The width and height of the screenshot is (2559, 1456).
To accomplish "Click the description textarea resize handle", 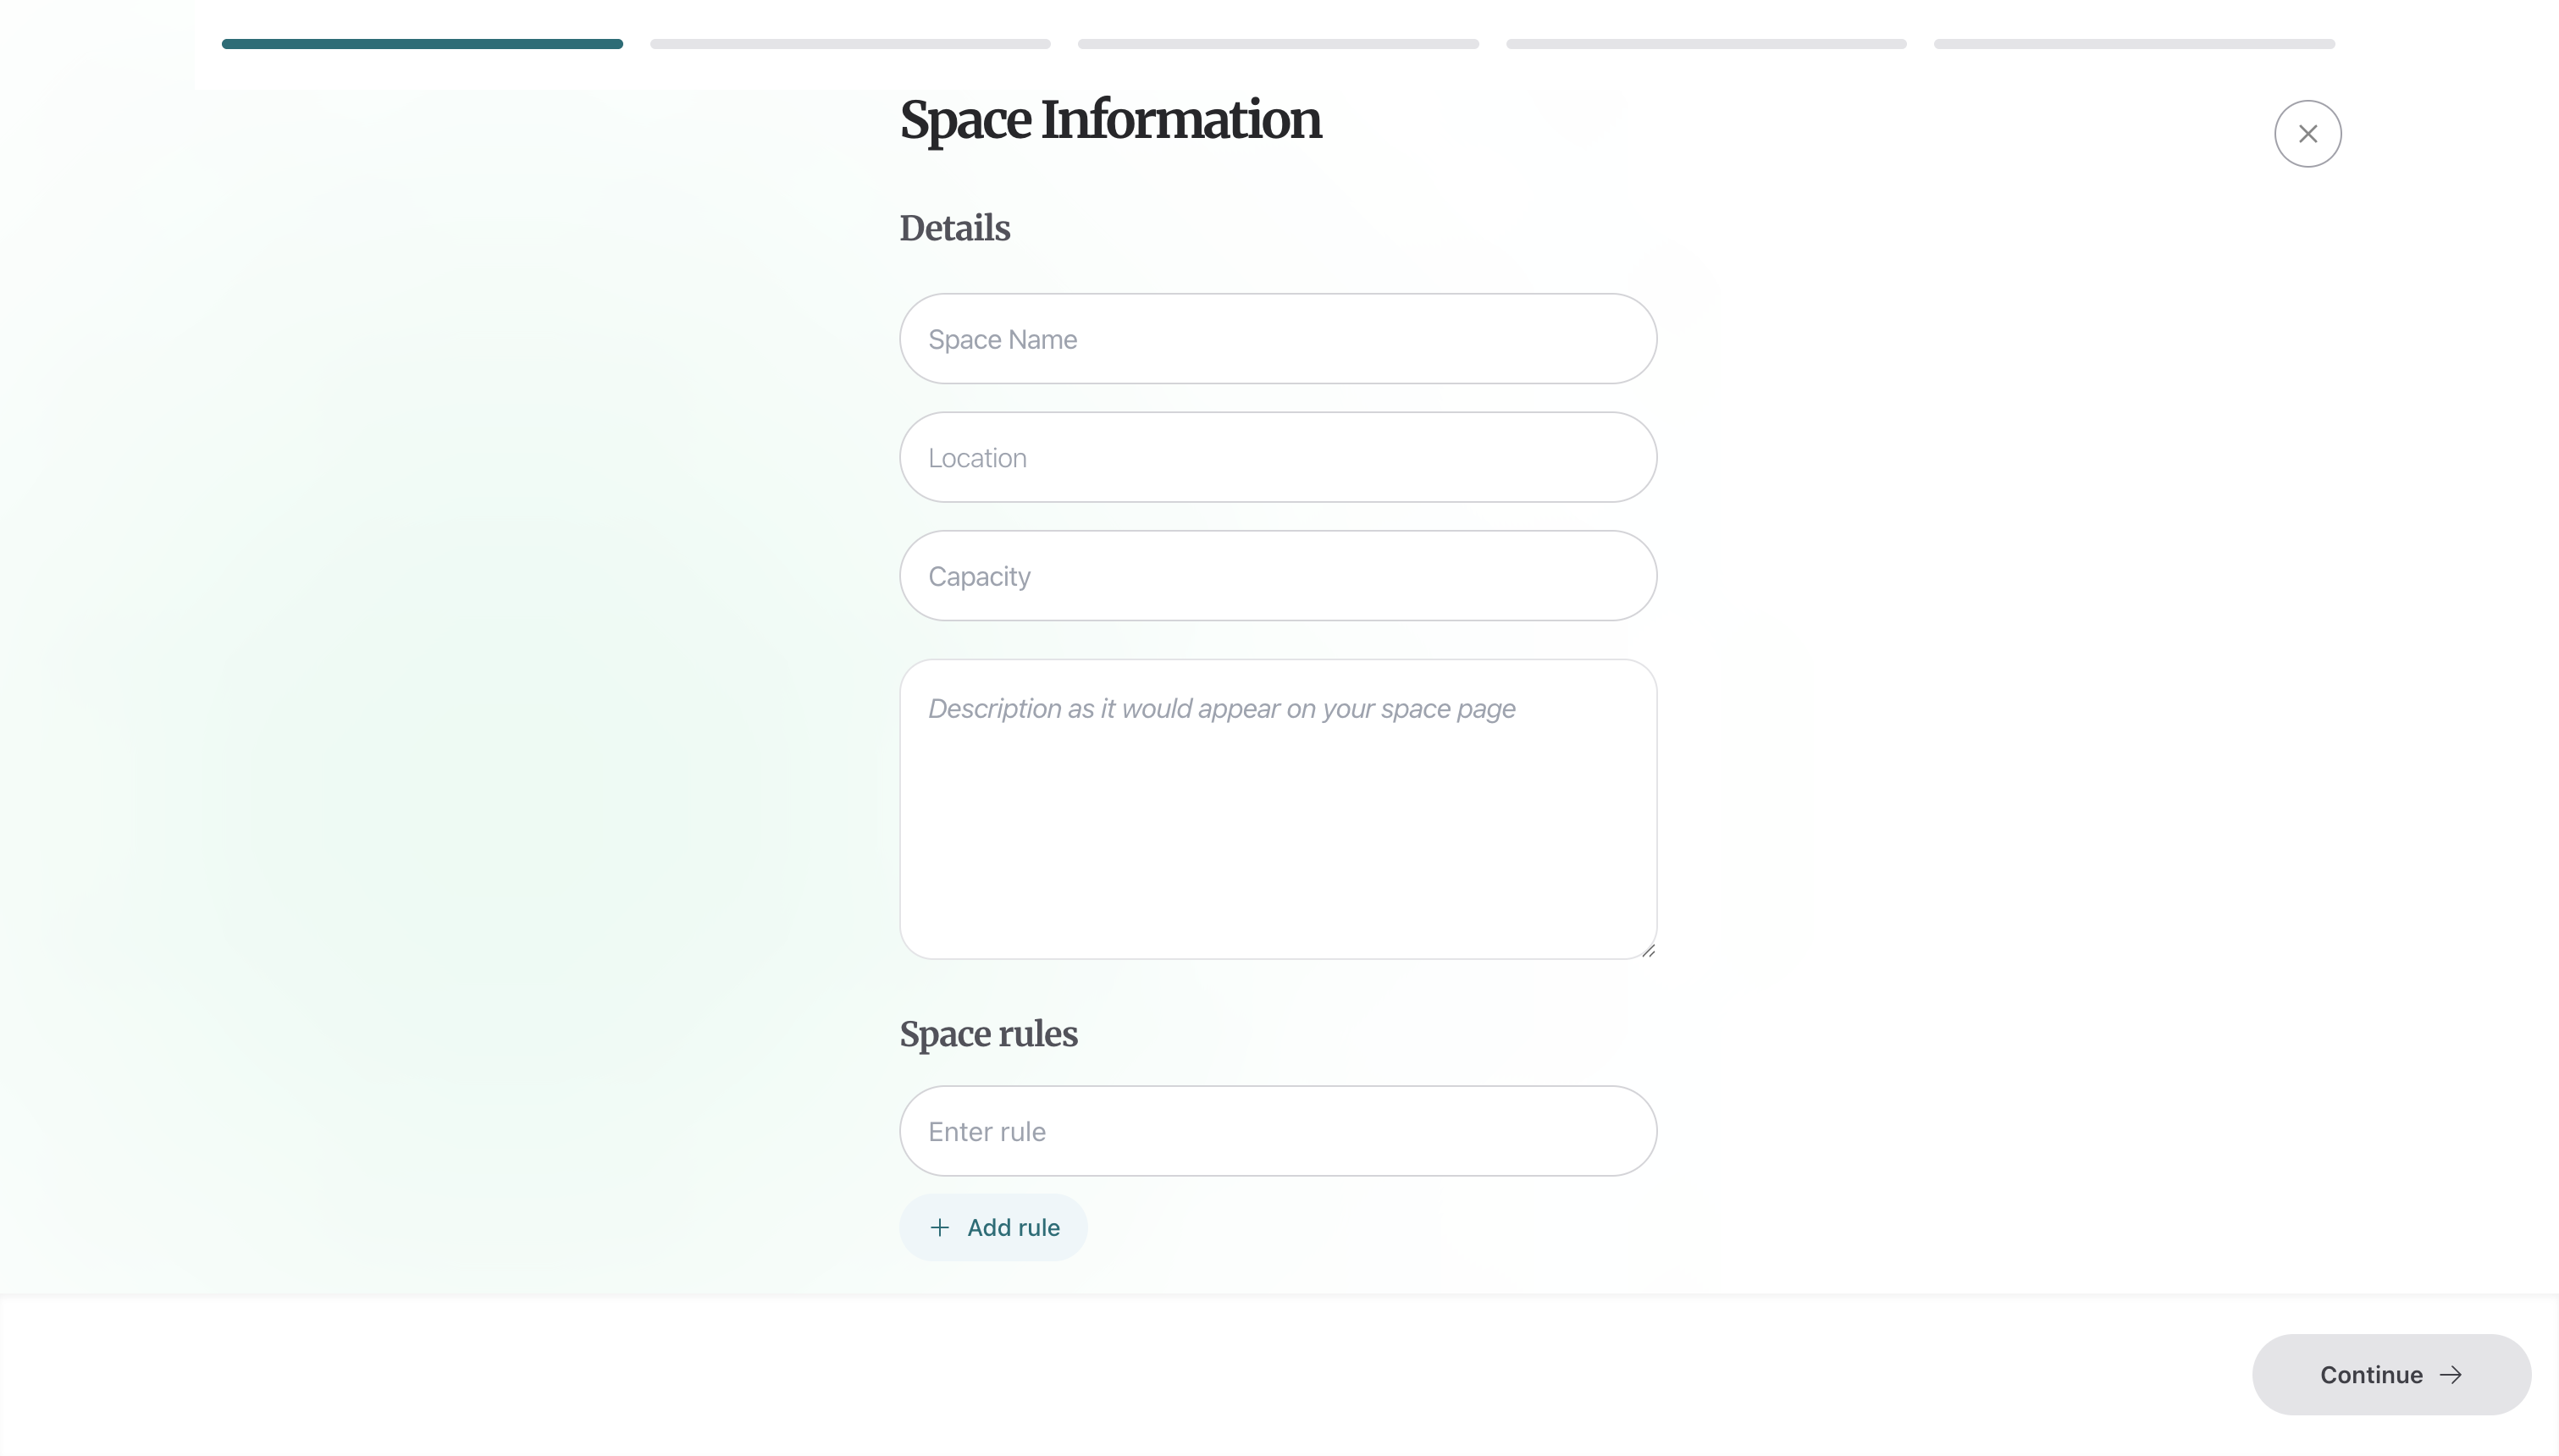I will click(1648, 950).
